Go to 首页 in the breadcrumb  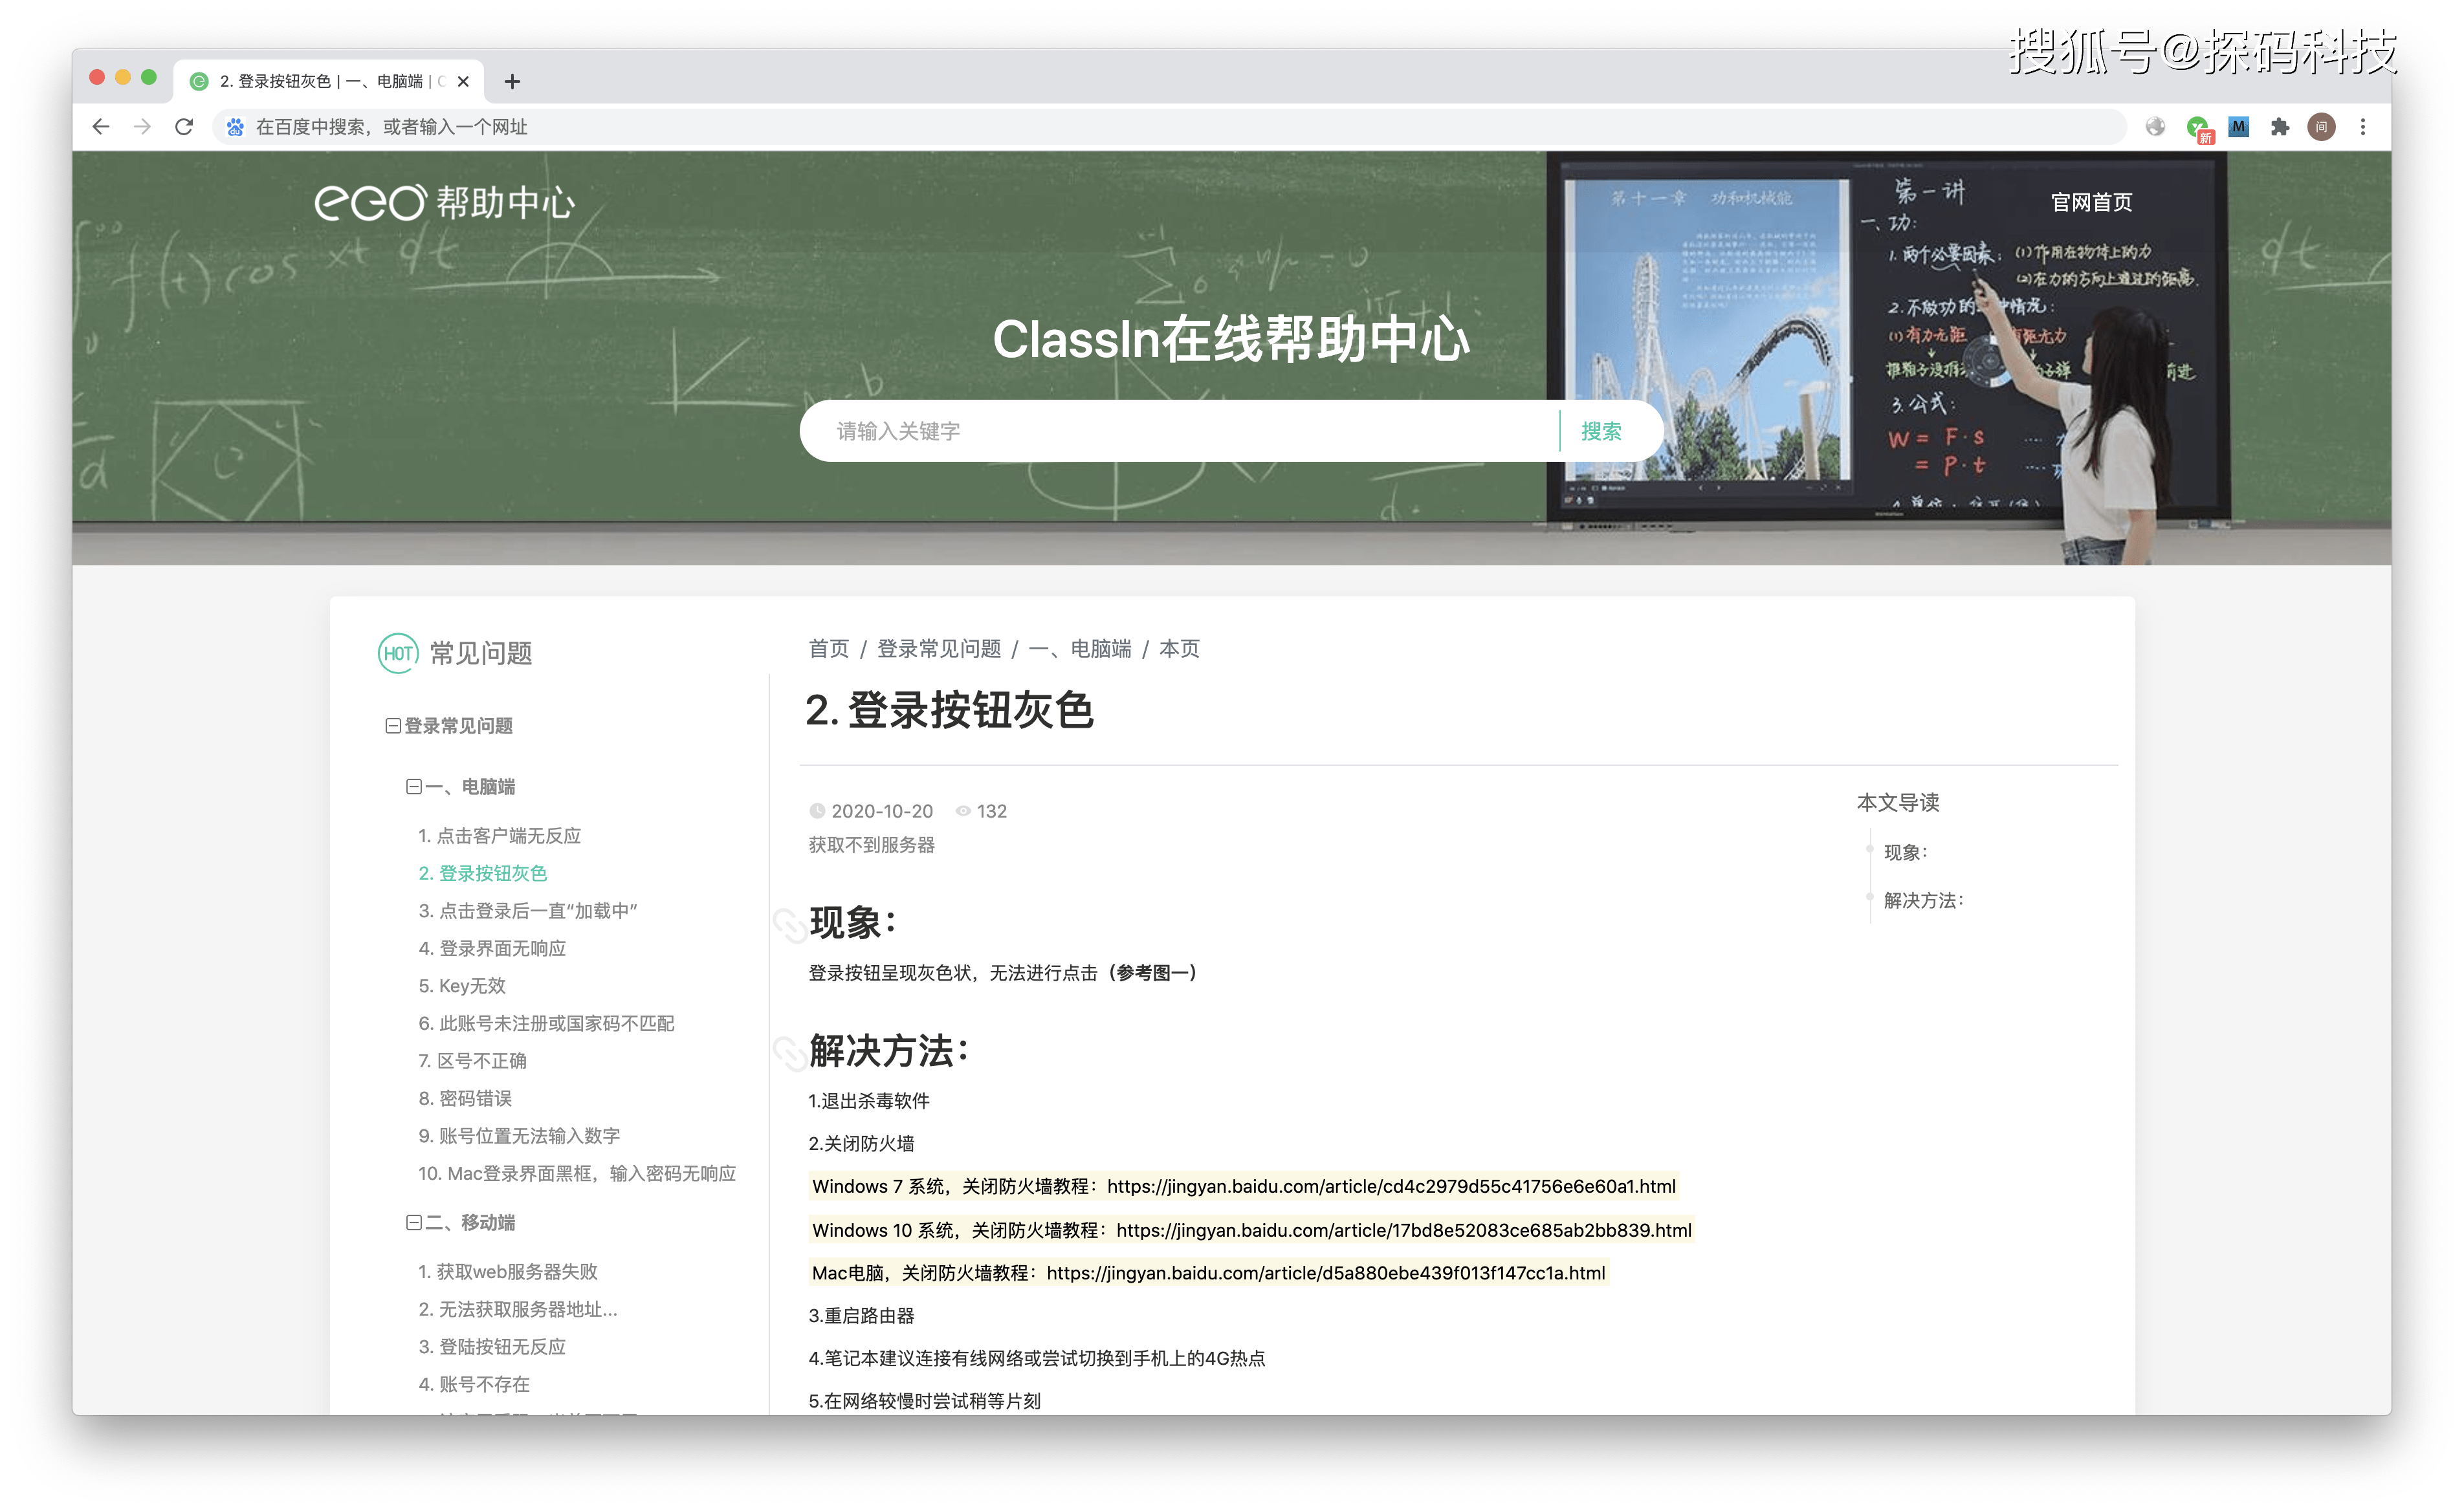pyautogui.click(x=828, y=649)
